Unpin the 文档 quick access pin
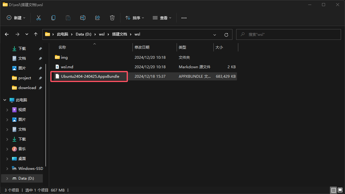This screenshot has height=194, width=345. [x=40, y=58]
